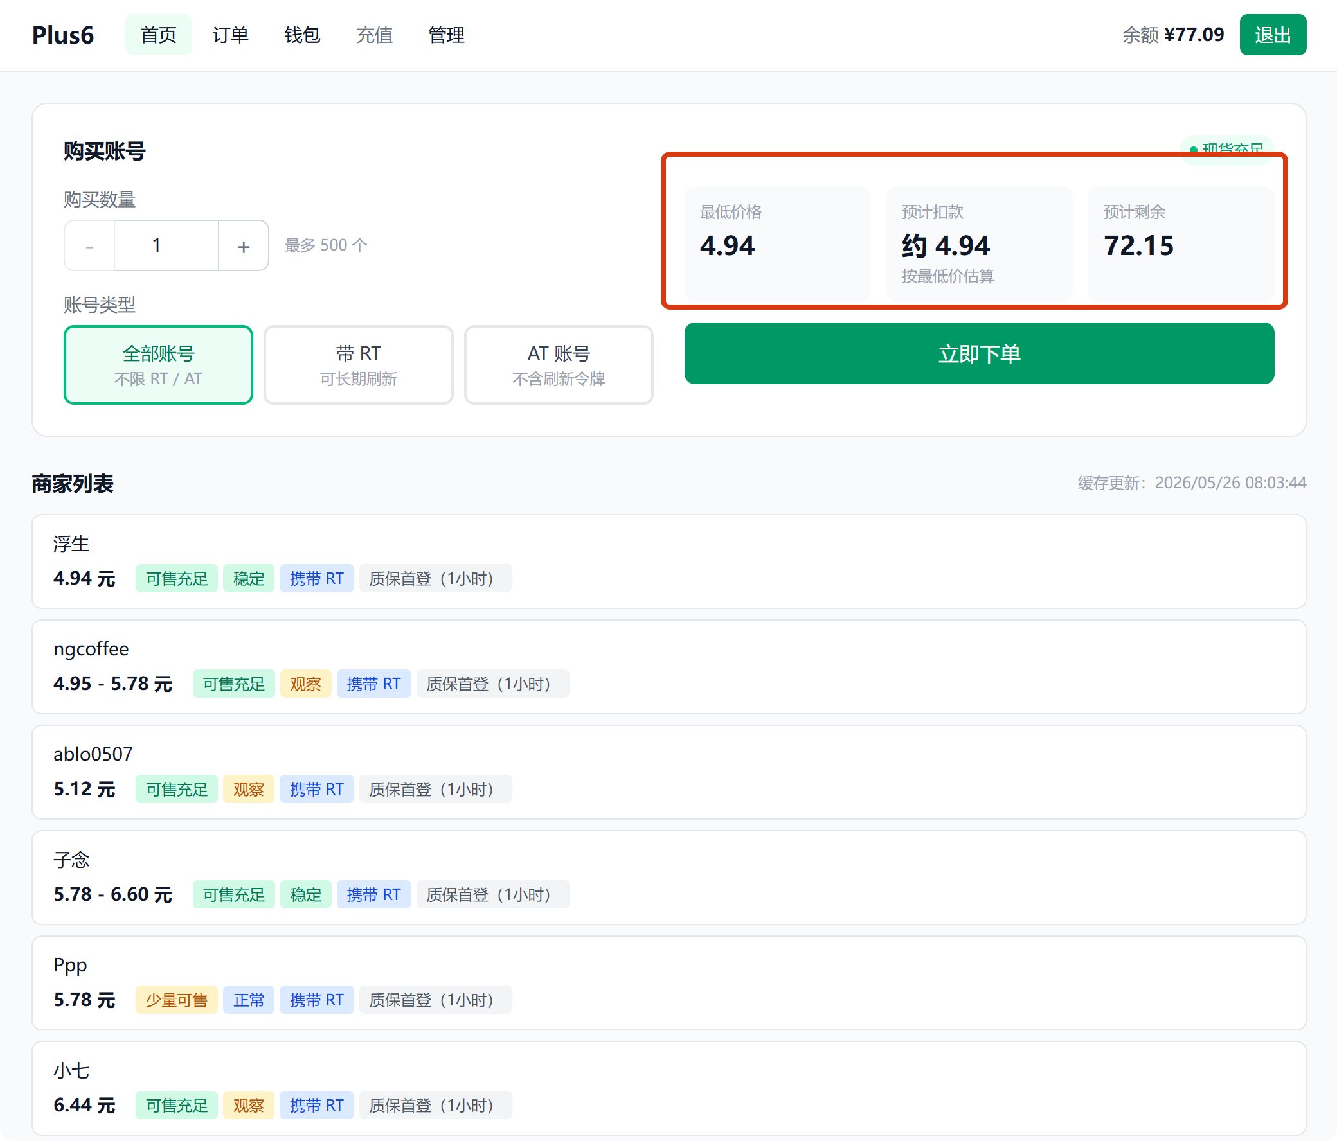Select 全部账号 account type
Viewport: 1337px width, 1141px height.
(158, 365)
